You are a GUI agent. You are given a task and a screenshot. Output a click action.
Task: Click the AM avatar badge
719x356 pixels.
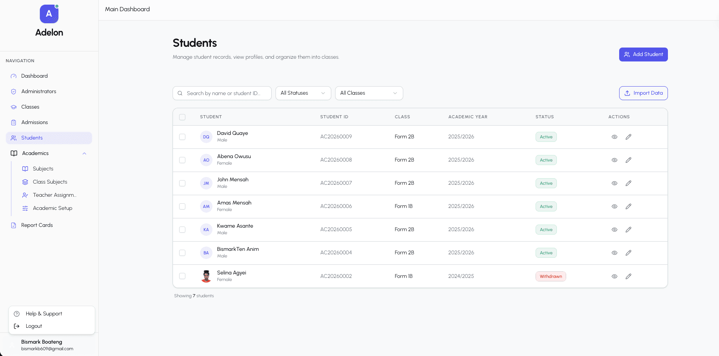click(206, 206)
